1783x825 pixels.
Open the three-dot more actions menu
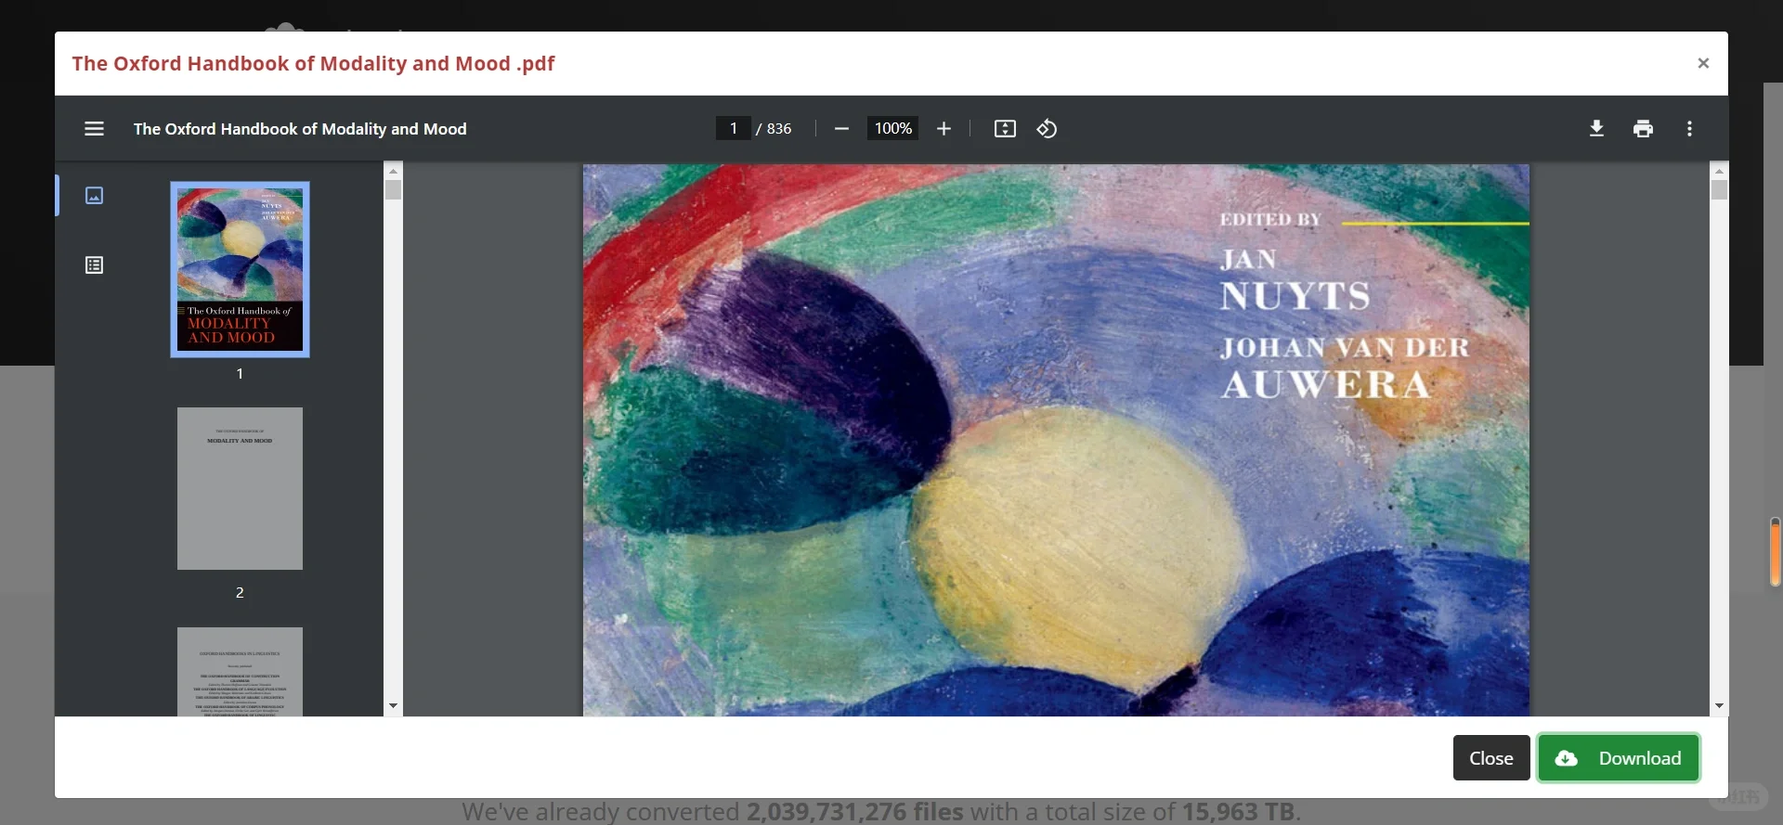point(1689,129)
